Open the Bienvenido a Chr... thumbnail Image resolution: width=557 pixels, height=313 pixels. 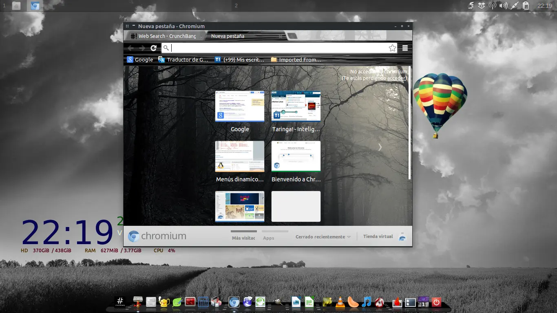point(296,156)
